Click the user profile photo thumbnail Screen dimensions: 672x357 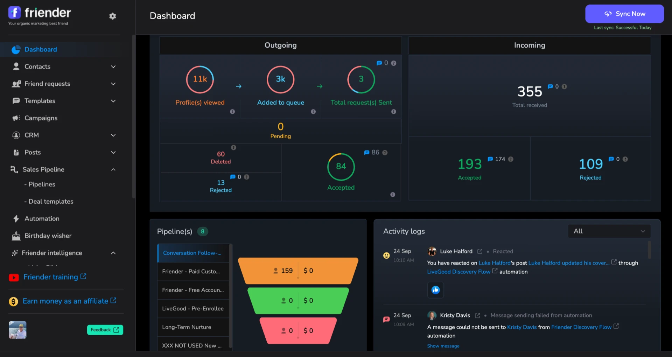(x=17, y=330)
